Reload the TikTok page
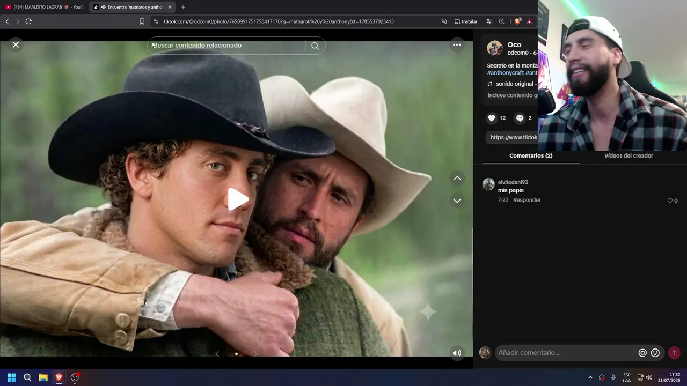Screen dimensions: 687x386 click(28, 21)
